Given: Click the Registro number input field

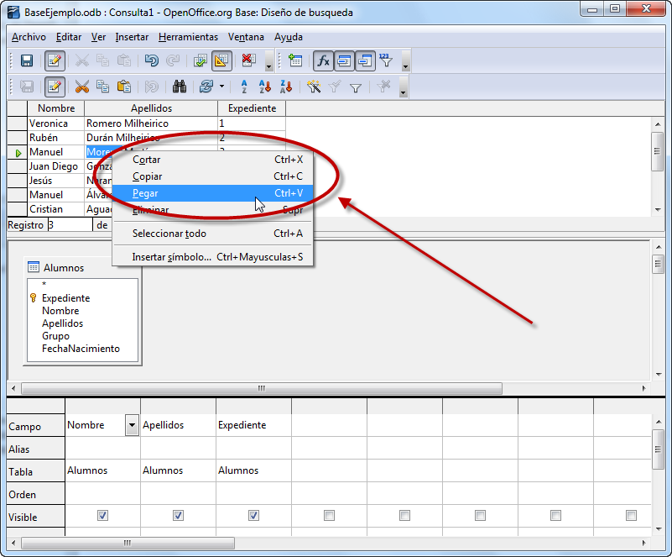Looking at the screenshot, I should (x=70, y=225).
